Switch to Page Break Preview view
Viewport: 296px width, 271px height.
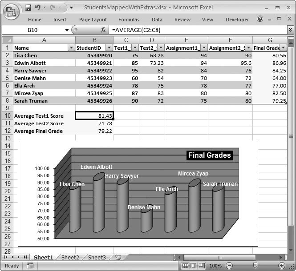point(202,266)
